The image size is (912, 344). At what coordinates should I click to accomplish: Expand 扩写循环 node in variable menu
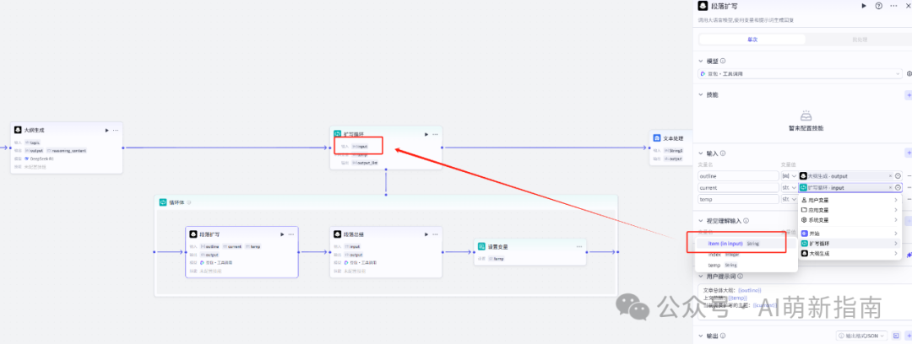point(850,244)
